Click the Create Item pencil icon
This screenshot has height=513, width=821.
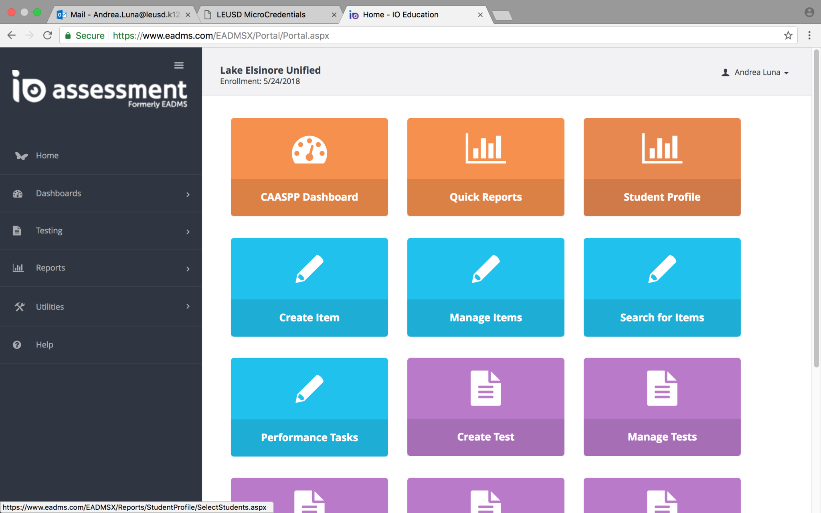tap(309, 269)
